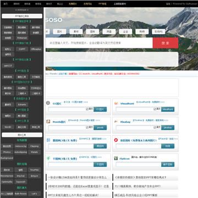Click the green 千图网 logo icon
198x198 pixels.
[x=48, y=158]
